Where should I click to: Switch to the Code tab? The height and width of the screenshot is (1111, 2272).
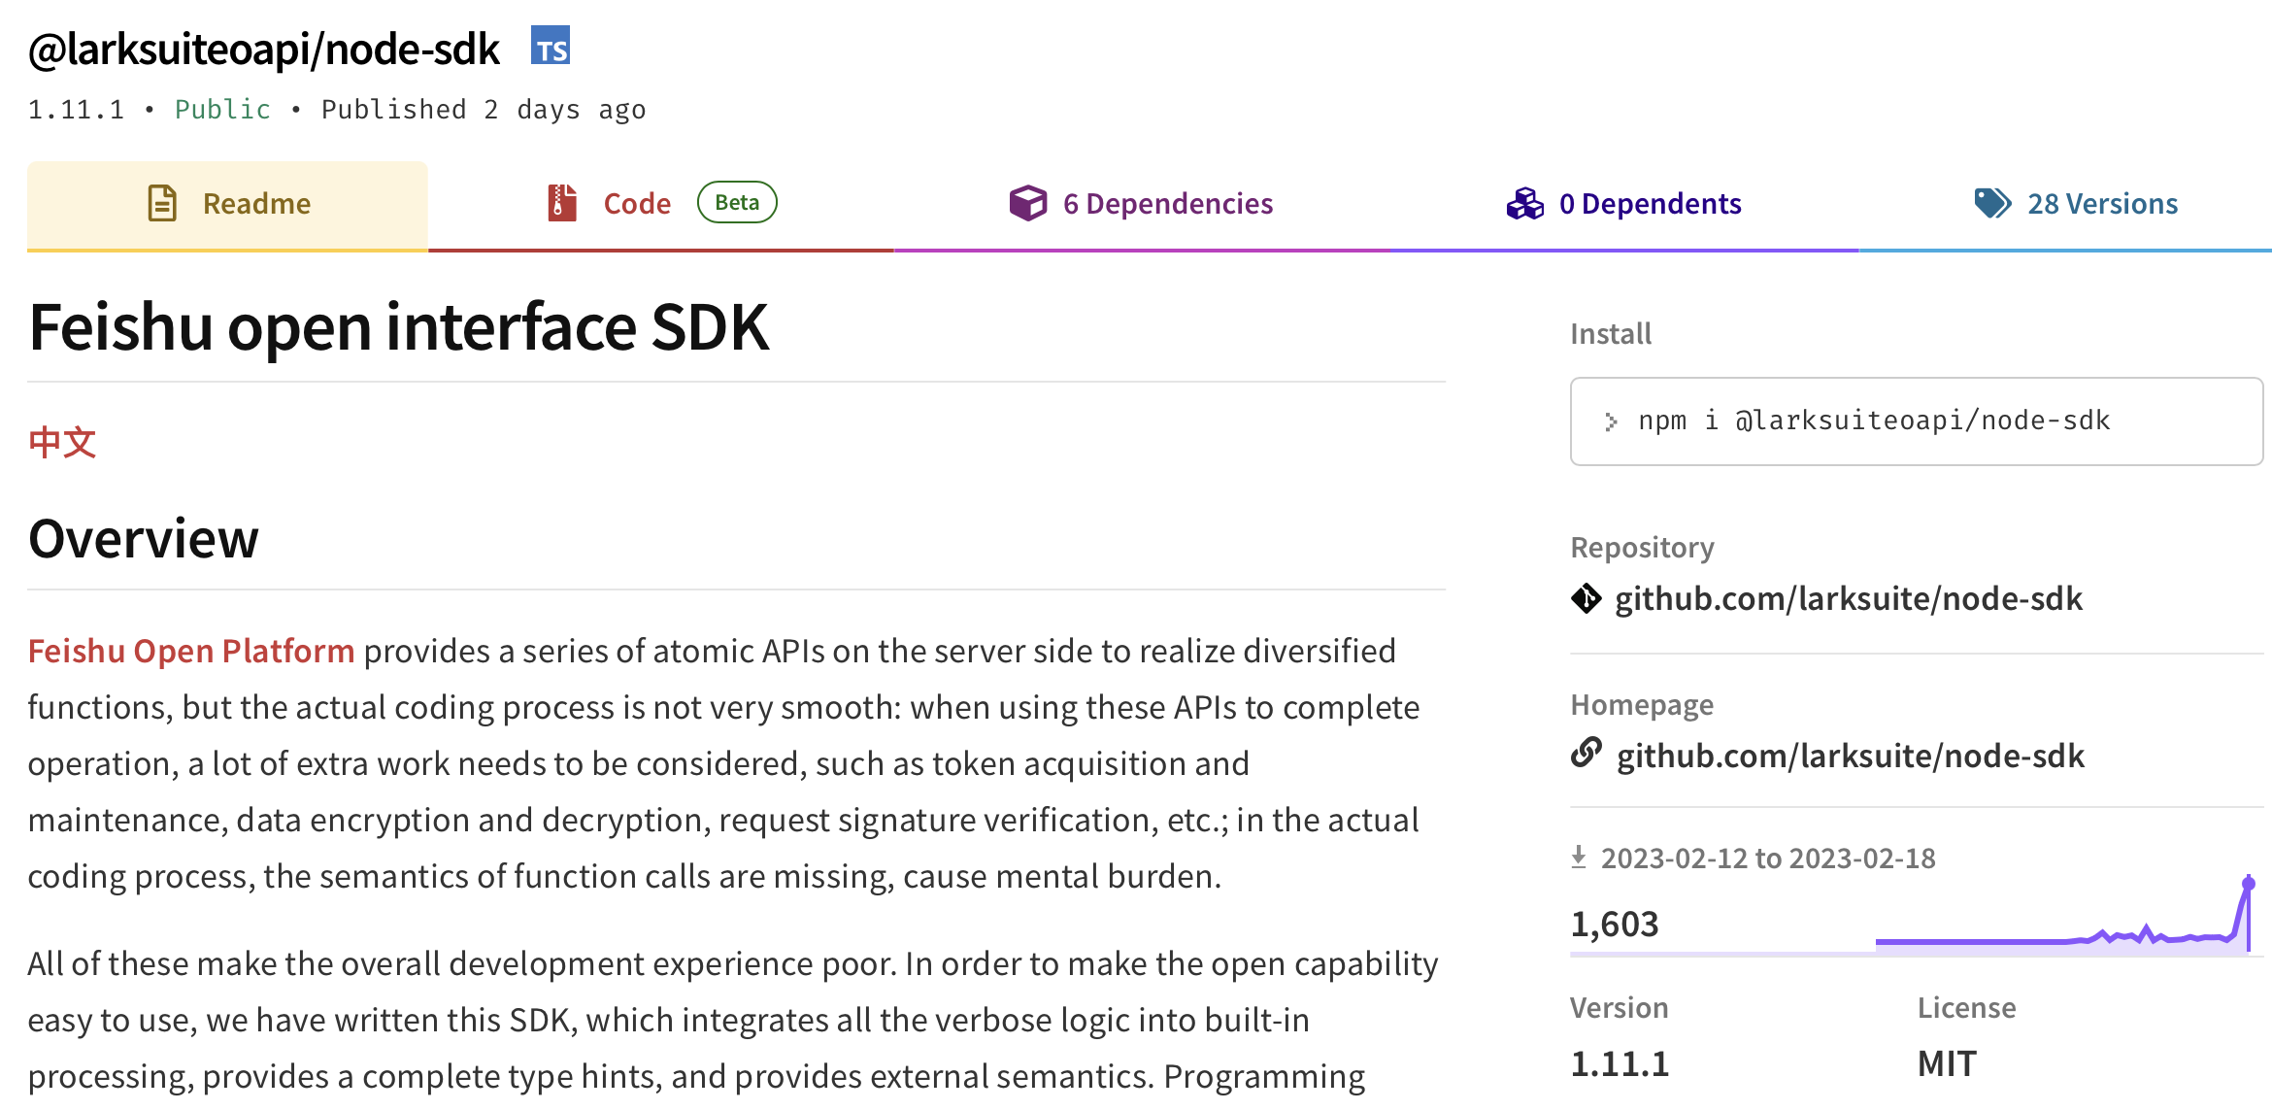pos(637,204)
